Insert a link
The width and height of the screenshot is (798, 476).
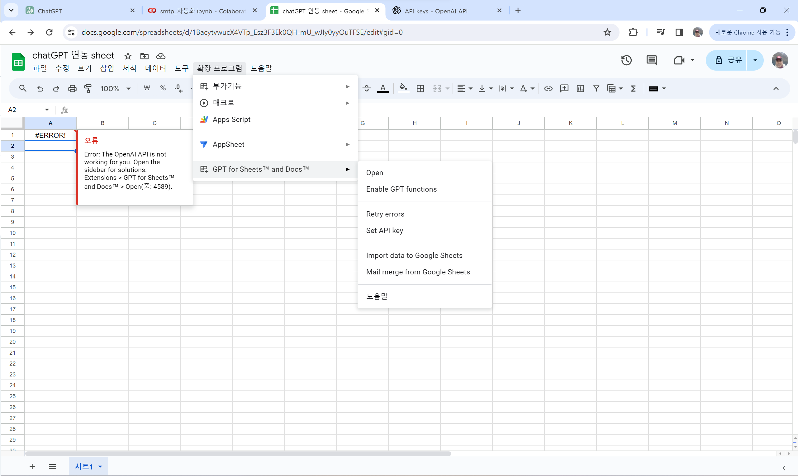[x=548, y=89]
